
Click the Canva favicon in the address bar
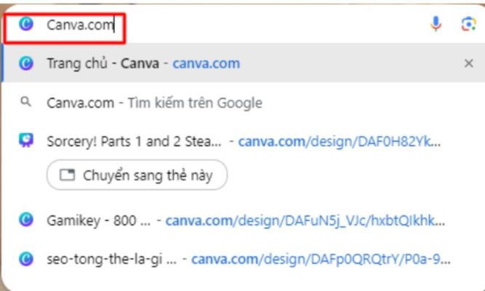(x=26, y=25)
